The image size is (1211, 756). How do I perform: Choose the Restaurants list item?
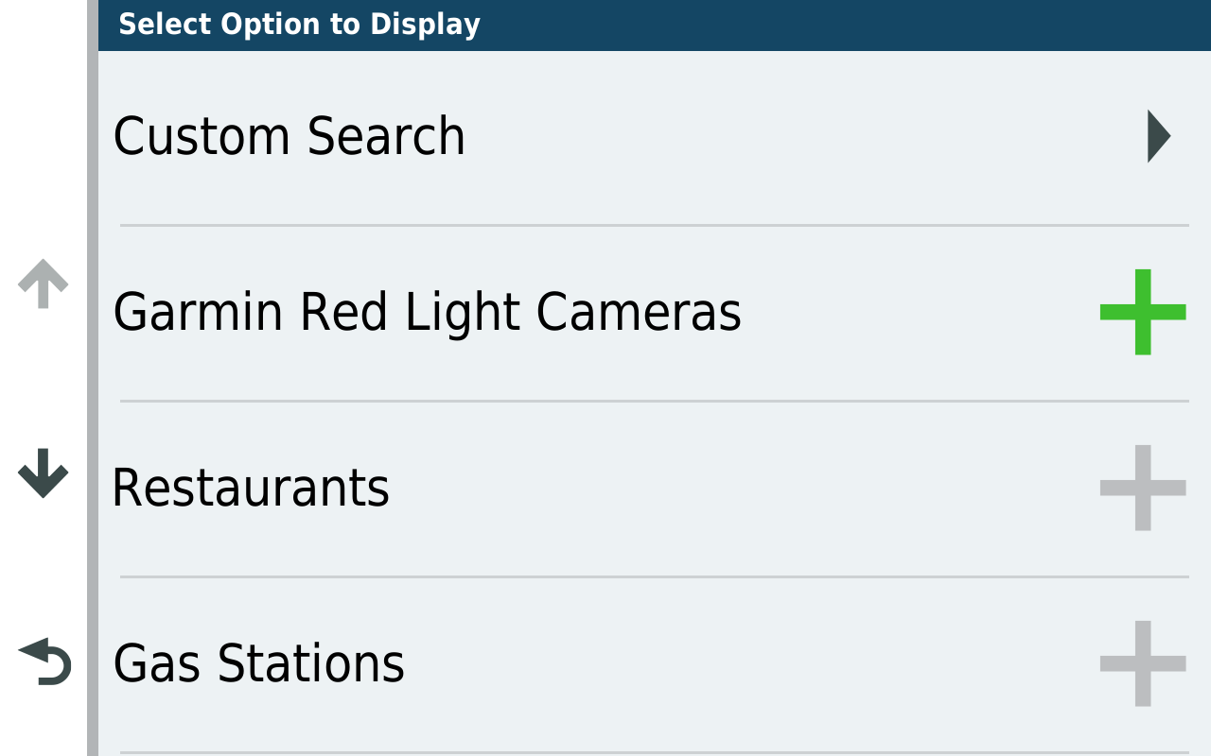(654, 489)
